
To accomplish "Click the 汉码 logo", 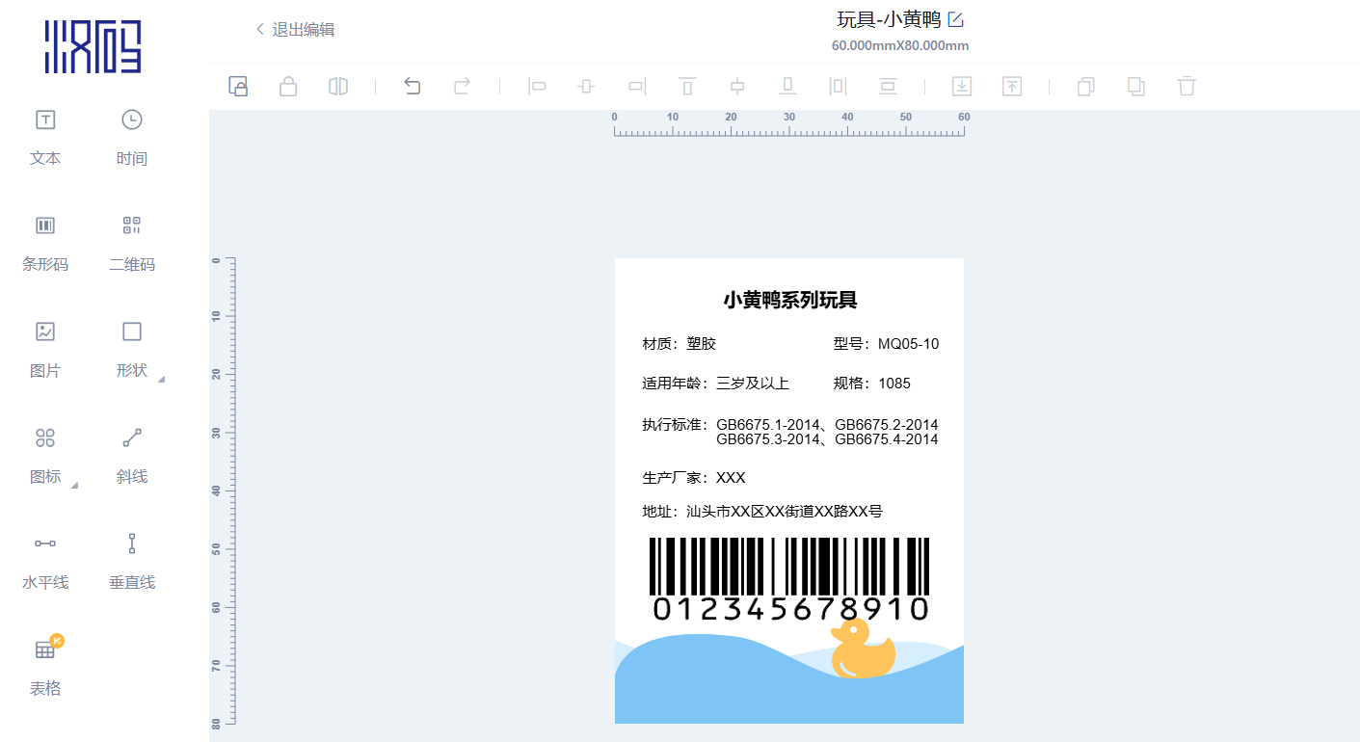I will pos(93,45).
